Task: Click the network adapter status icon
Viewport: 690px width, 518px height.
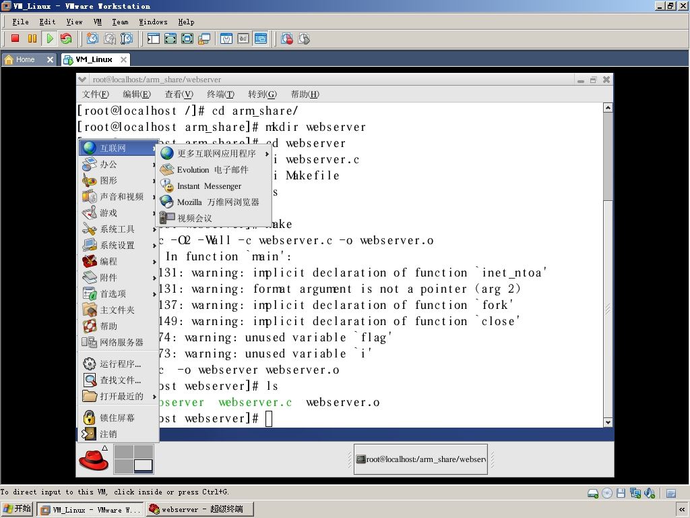Action: (635, 493)
